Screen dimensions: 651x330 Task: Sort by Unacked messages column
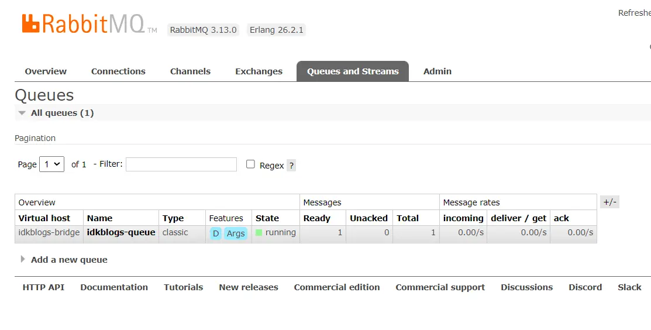tap(368, 218)
